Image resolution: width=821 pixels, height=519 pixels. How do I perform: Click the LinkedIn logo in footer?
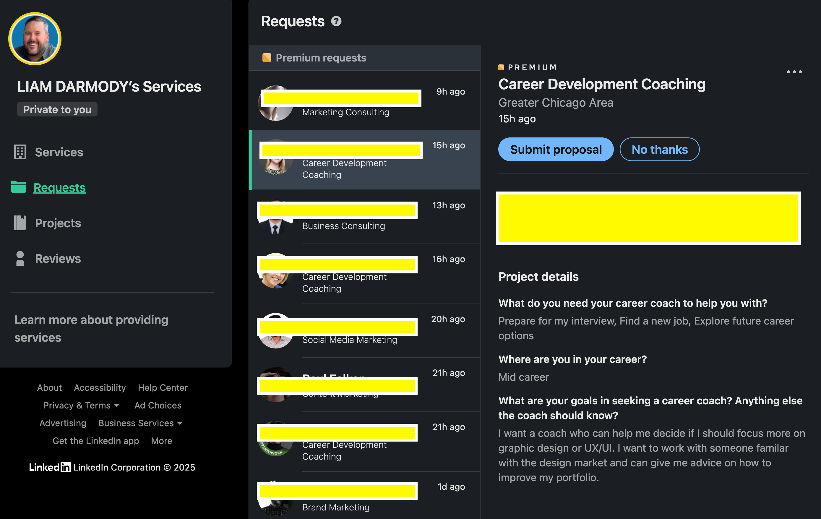[x=50, y=467]
